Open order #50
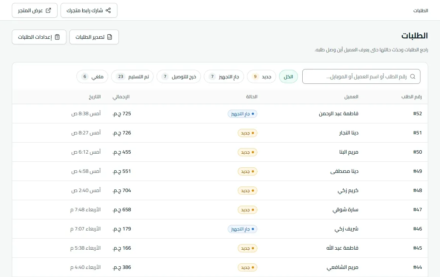The image size is (440, 277). tap(417, 152)
